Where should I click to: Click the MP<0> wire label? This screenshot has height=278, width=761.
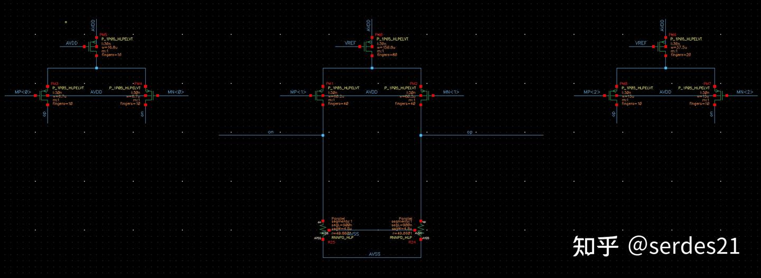tap(23, 92)
